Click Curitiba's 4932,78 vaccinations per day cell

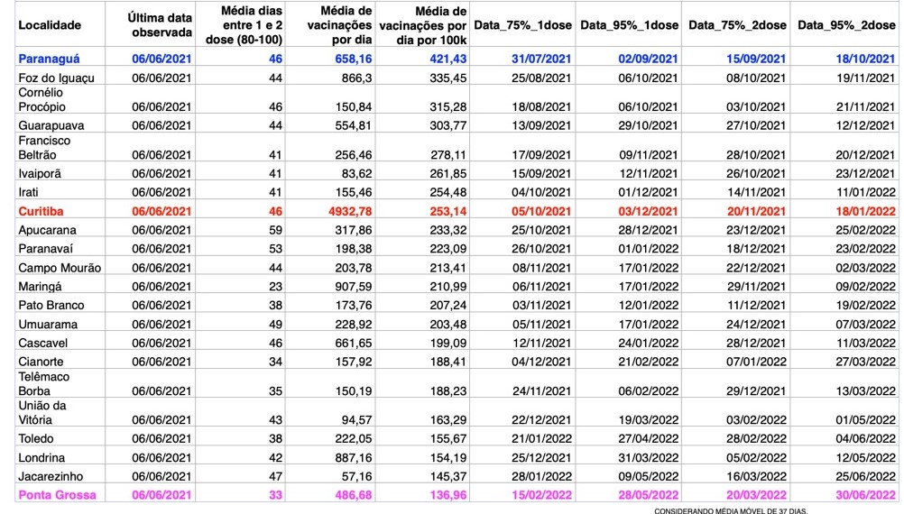pyautogui.click(x=349, y=212)
